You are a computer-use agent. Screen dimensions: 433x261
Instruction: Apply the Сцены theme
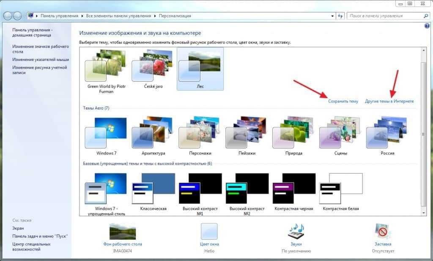click(x=340, y=136)
